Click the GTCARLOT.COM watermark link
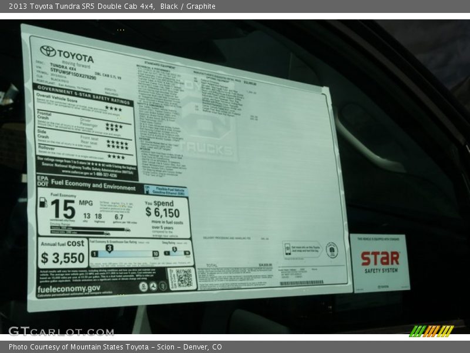Screen dimensions: 470x353 coord(61,331)
